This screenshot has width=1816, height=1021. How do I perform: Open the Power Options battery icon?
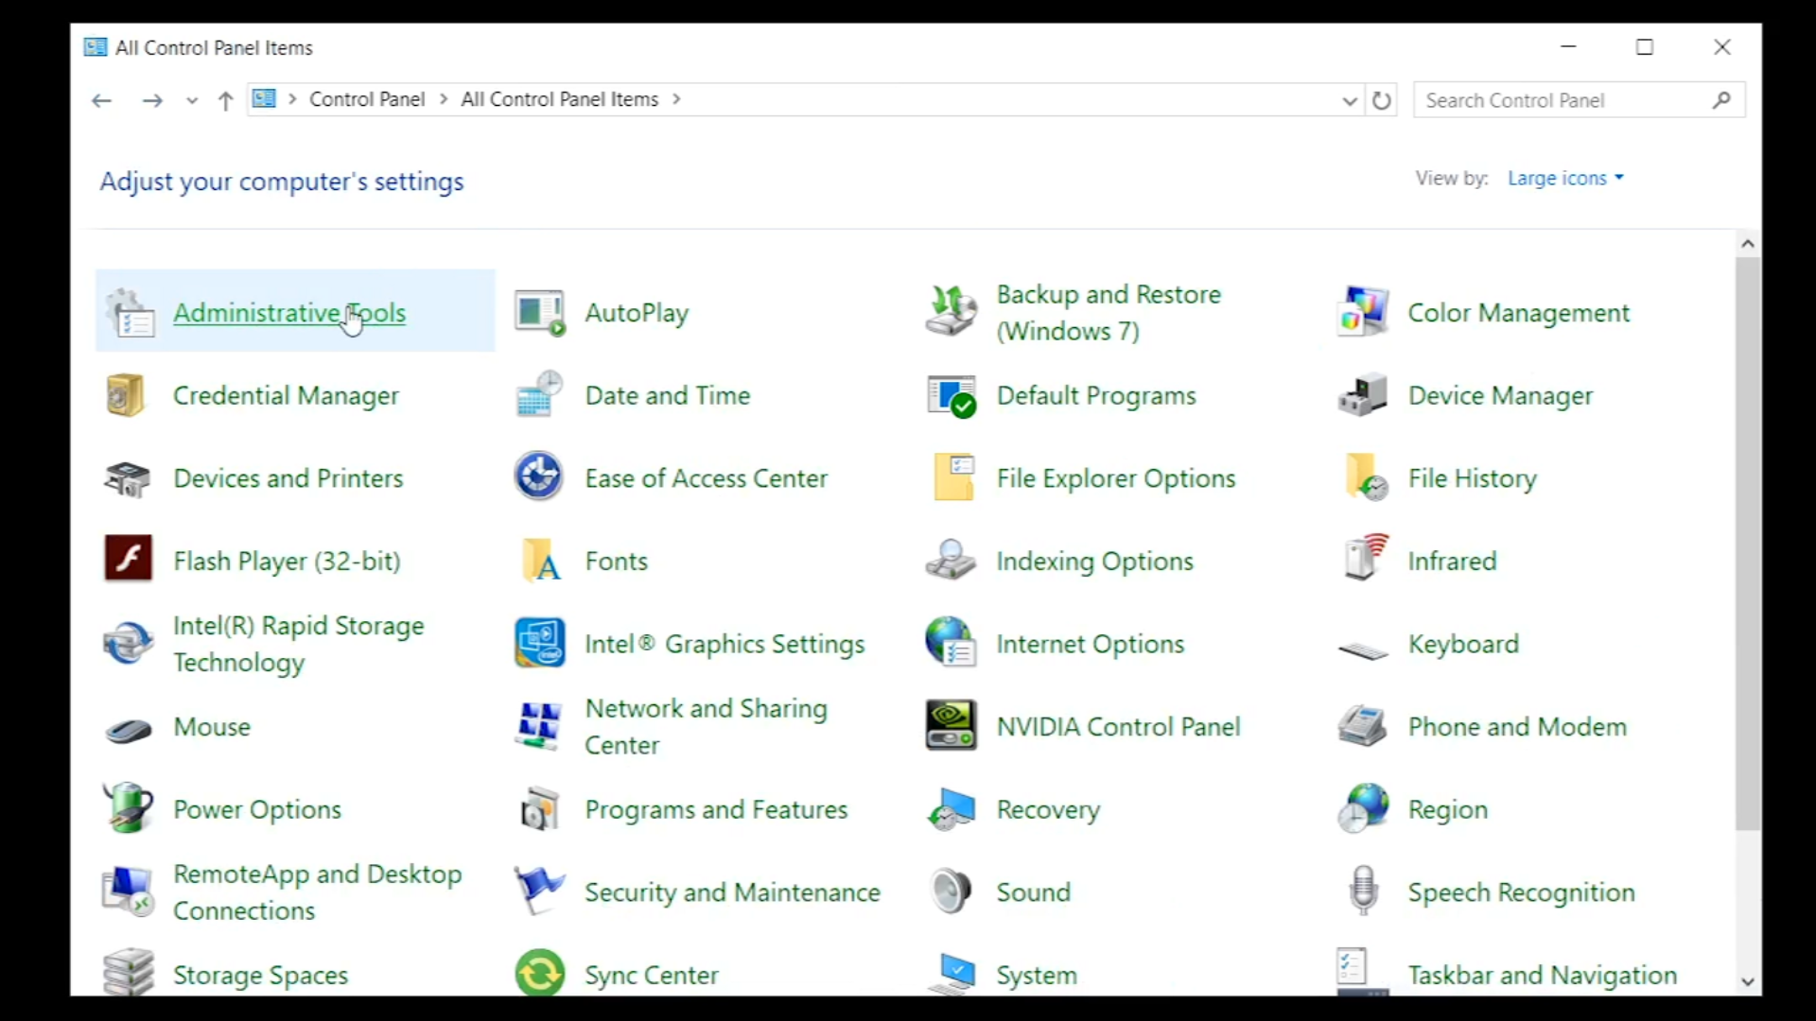(128, 809)
